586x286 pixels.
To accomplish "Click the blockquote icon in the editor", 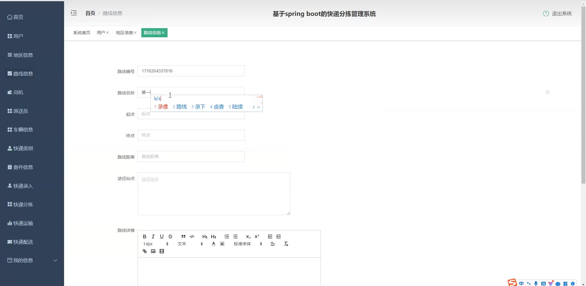I will tap(183, 237).
